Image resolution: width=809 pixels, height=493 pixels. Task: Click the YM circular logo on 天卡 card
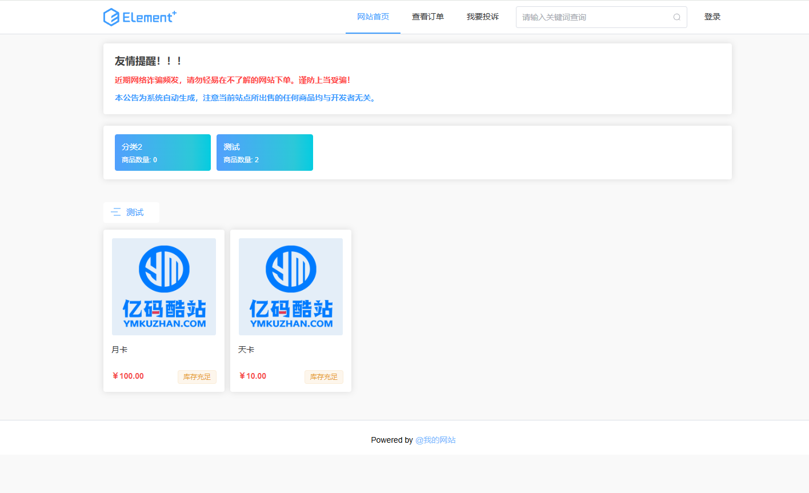[291, 268]
